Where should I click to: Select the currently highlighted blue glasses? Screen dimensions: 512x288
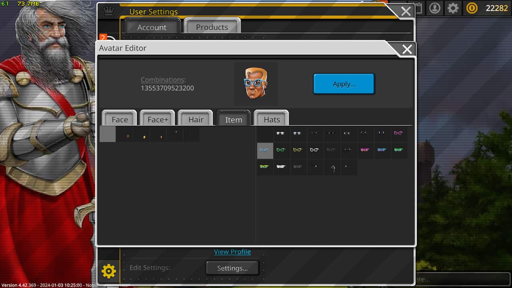(x=265, y=151)
